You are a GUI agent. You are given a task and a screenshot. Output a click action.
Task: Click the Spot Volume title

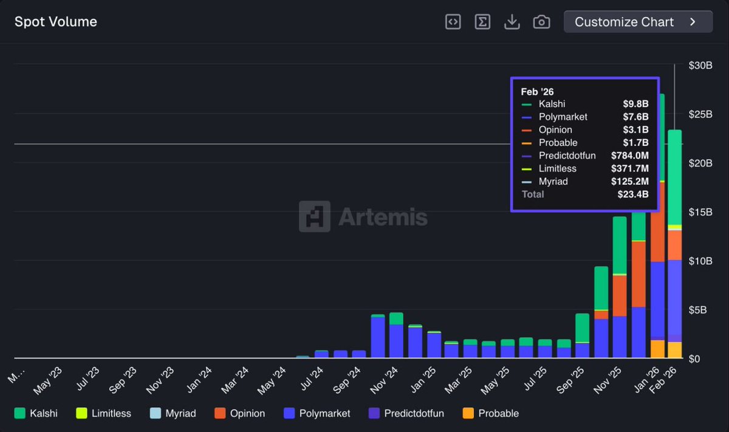coord(55,21)
